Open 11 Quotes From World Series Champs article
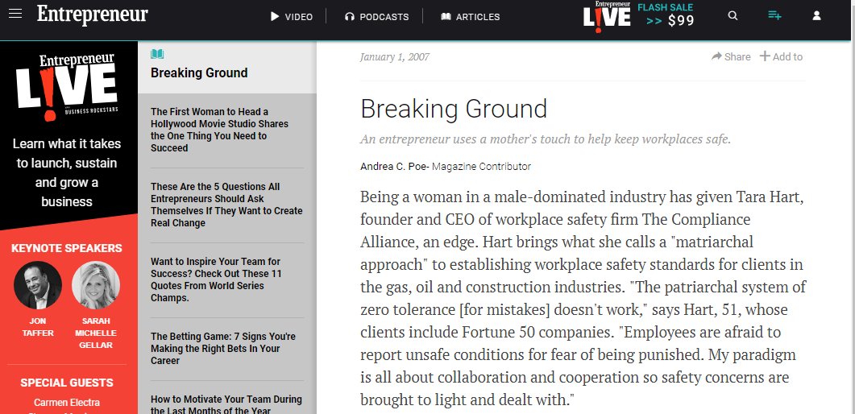 [215, 280]
